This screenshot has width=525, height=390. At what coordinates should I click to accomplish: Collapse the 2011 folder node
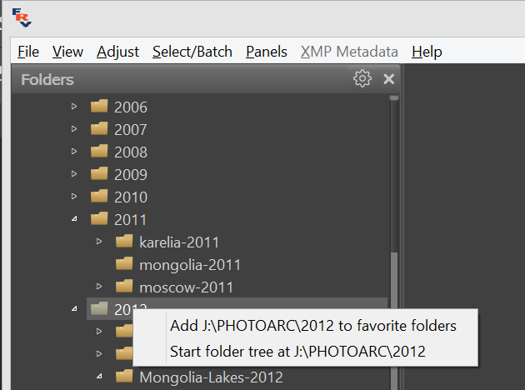coord(74,219)
